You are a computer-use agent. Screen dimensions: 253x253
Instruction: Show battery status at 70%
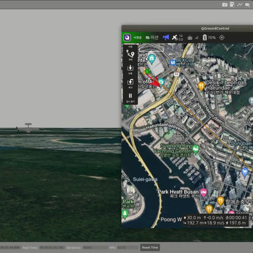(x=209, y=37)
